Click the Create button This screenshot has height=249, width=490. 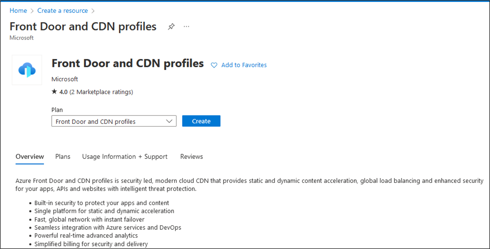click(x=201, y=121)
